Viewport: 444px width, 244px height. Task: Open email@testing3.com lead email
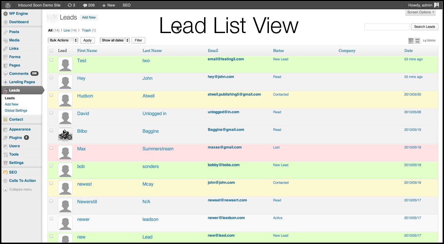[x=226, y=59]
